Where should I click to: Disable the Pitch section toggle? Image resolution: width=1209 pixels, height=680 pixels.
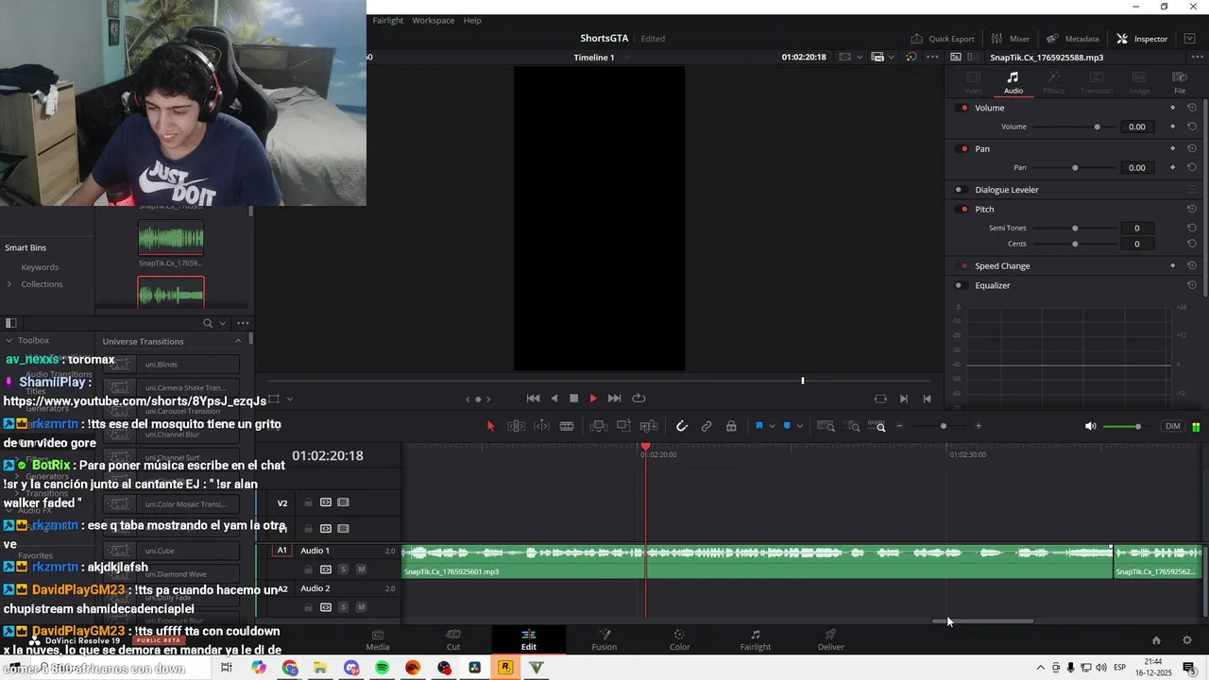coord(963,209)
